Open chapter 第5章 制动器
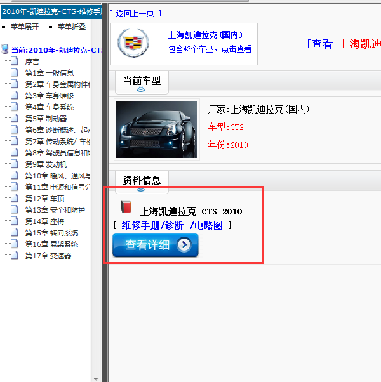 click(46, 119)
